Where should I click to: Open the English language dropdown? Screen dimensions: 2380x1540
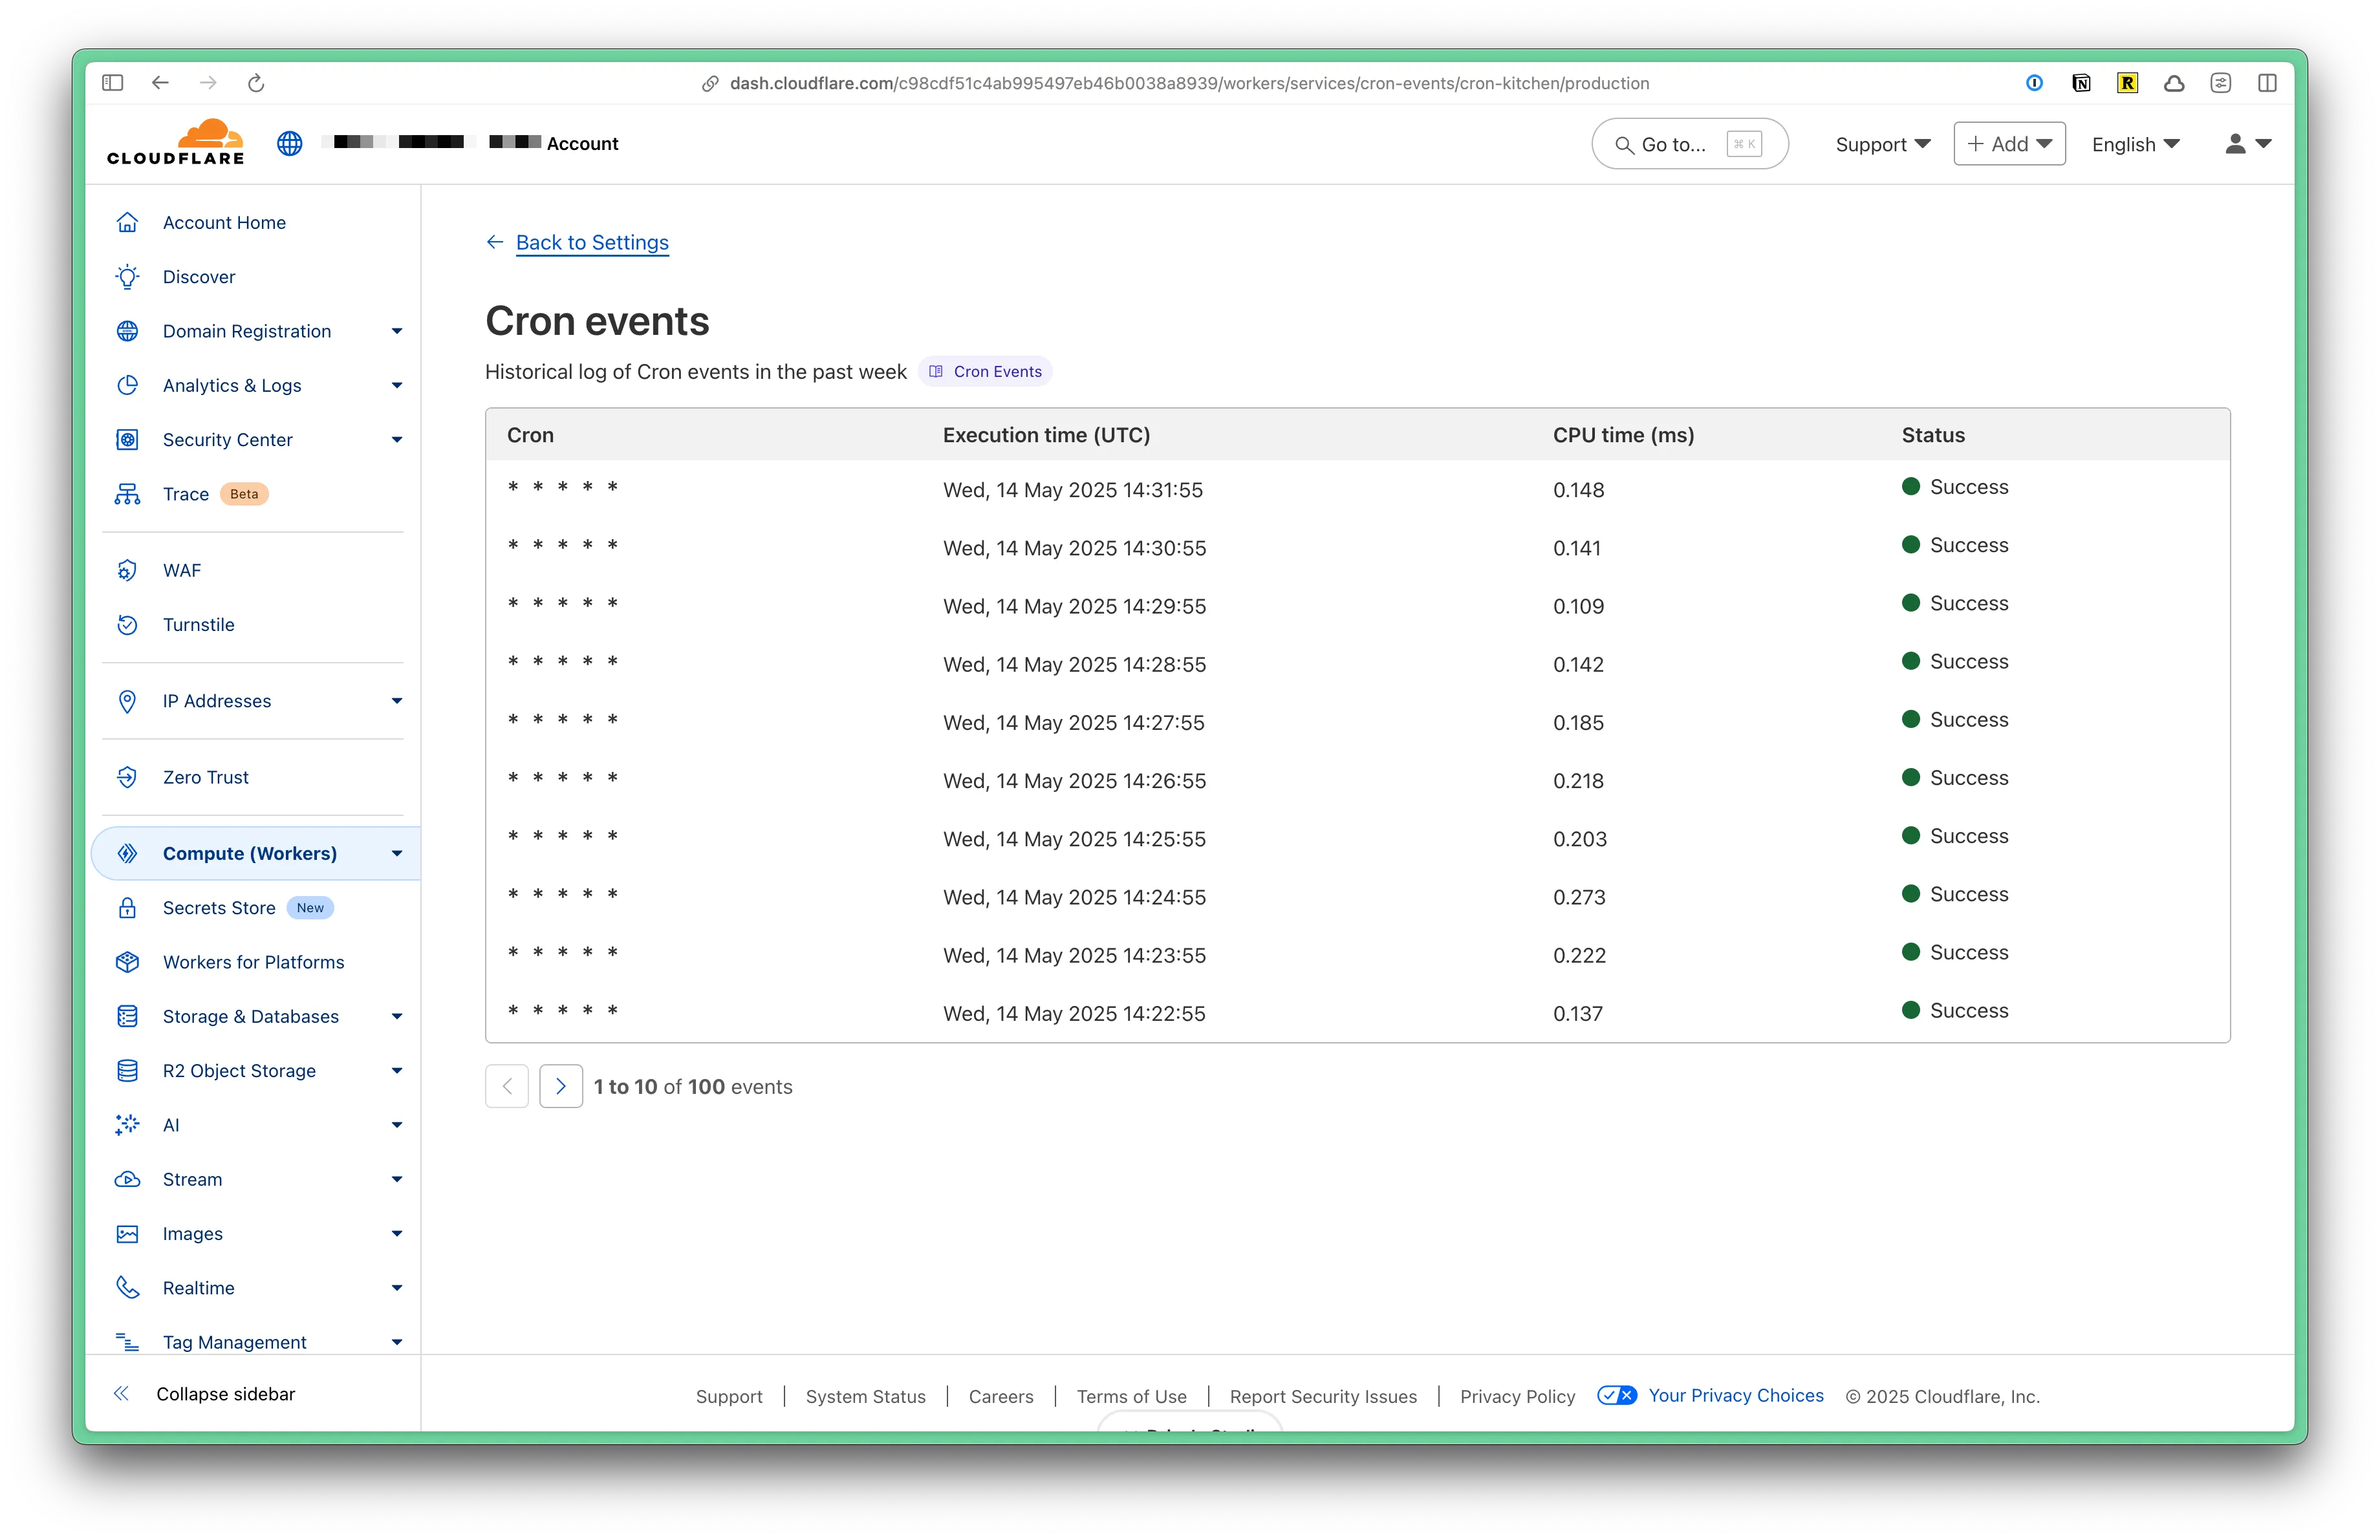click(2135, 144)
